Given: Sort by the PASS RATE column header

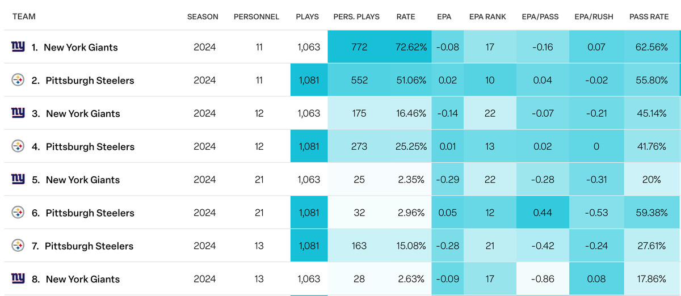Looking at the screenshot, I should tap(649, 17).
